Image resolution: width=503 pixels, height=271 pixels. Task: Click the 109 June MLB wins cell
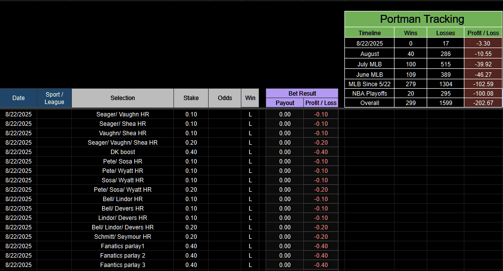click(x=411, y=74)
